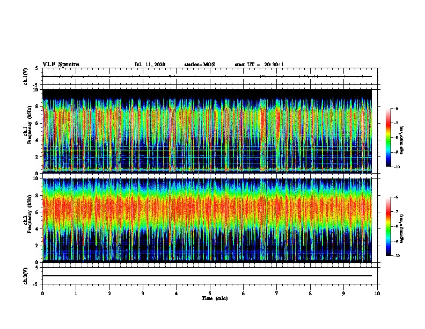
Task: Click the time axis tick label '0'
Action: coord(42,293)
